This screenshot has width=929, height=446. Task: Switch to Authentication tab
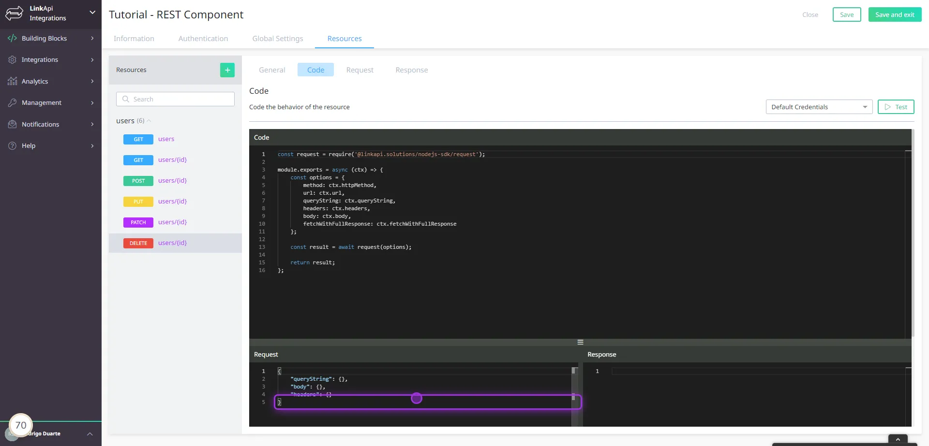[203, 39]
